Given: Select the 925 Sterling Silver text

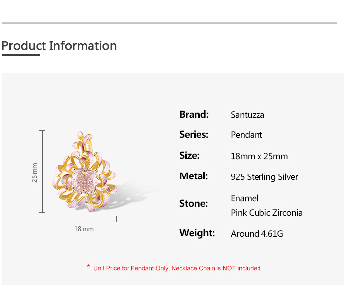Looking at the screenshot, I should (x=264, y=177).
